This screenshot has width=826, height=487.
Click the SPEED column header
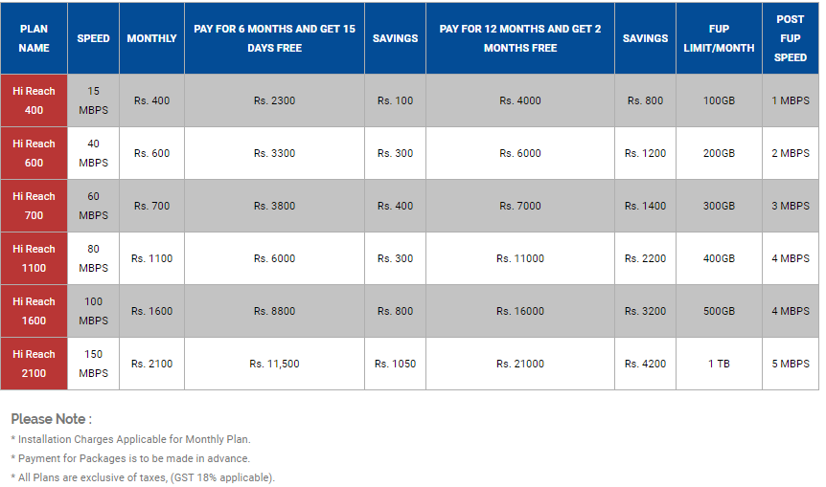tap(93, 38)
